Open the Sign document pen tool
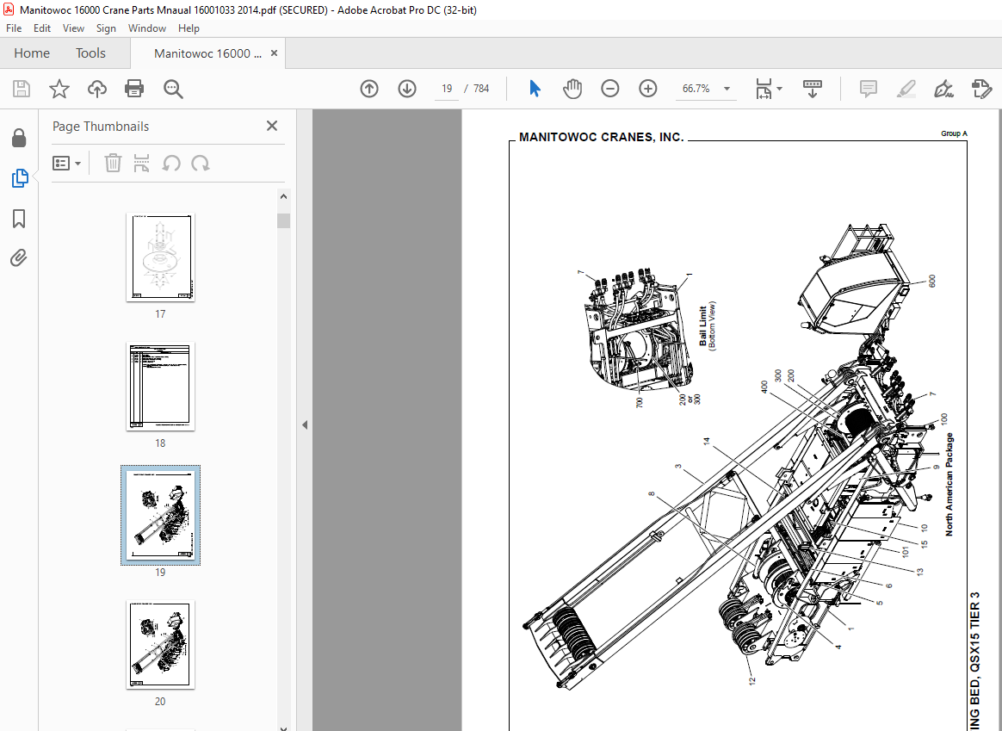Viewport: 1002px width, 731px height. coord(943,89)
